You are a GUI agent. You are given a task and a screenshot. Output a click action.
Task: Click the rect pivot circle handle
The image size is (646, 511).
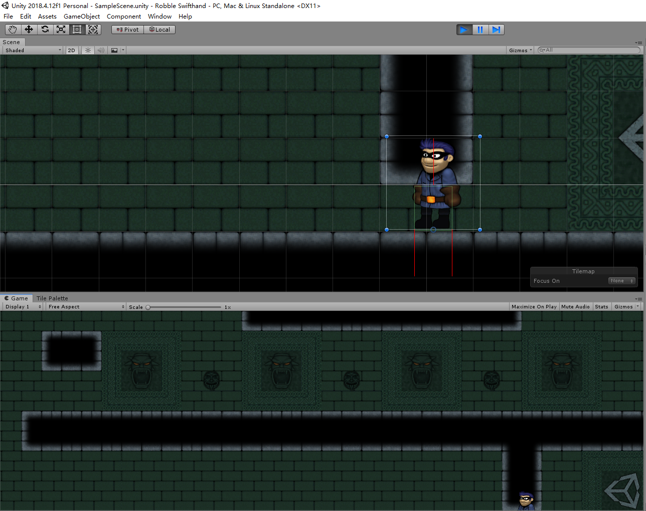(x=433, y=230)
